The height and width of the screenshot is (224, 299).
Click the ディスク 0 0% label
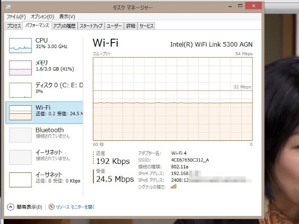pyautogui.click(x=59, y=88)
